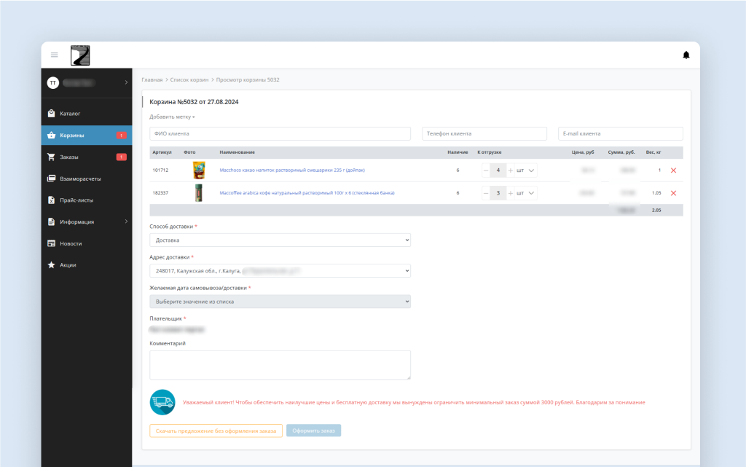This screenshot has width=746, height=467.
Task: Focus the Телефон клиента field
Action: pos(484,133)
